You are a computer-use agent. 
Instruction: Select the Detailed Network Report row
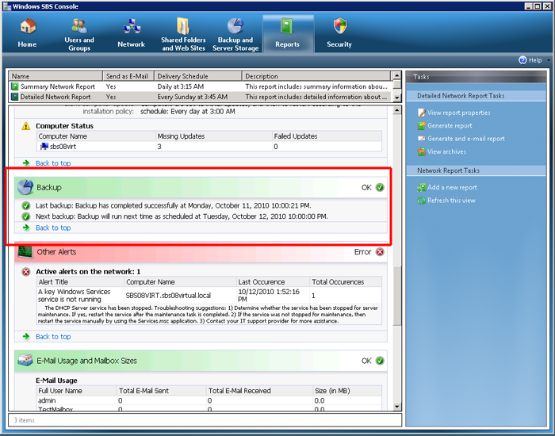(x=58, y=97)
